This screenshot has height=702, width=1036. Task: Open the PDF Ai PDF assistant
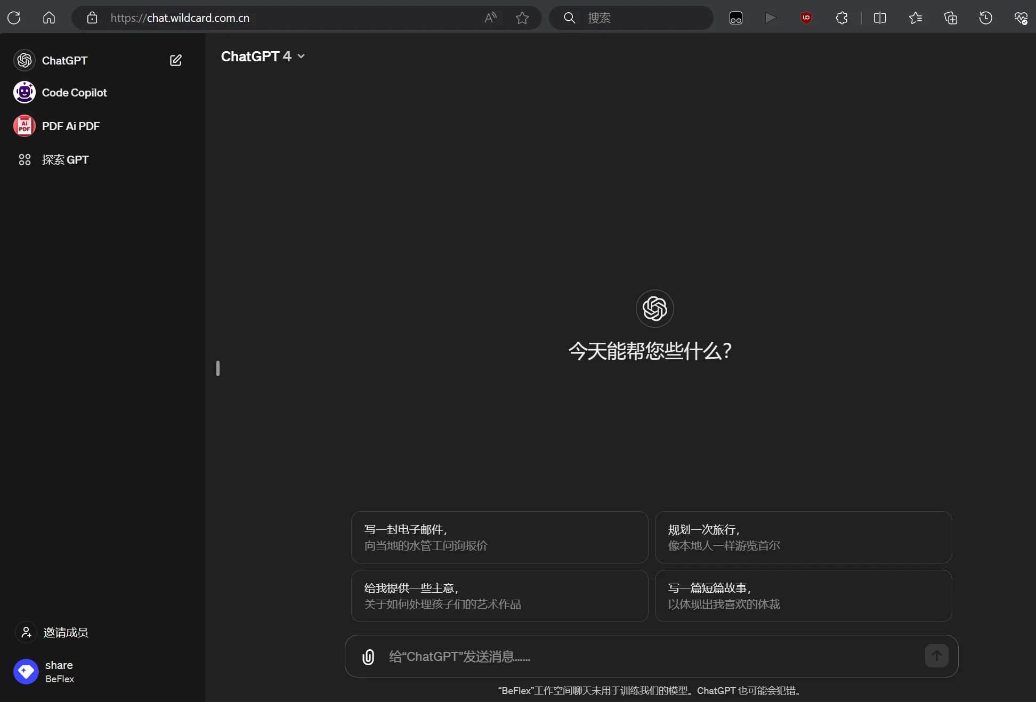click(70, 126)
